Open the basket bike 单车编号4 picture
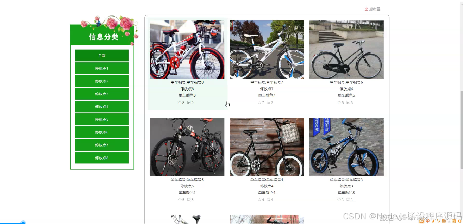 [x=267, y=147]
